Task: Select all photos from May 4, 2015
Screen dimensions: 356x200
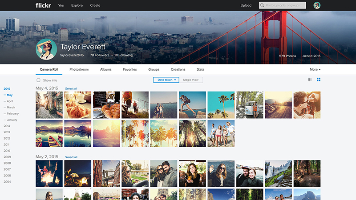Action: coord(71,88)
